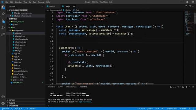Close the terminal panel
196x110 pixels.
(193, 87)
